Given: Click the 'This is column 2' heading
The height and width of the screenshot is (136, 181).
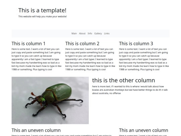Looking at the screenshot, I should click(82, 44).
